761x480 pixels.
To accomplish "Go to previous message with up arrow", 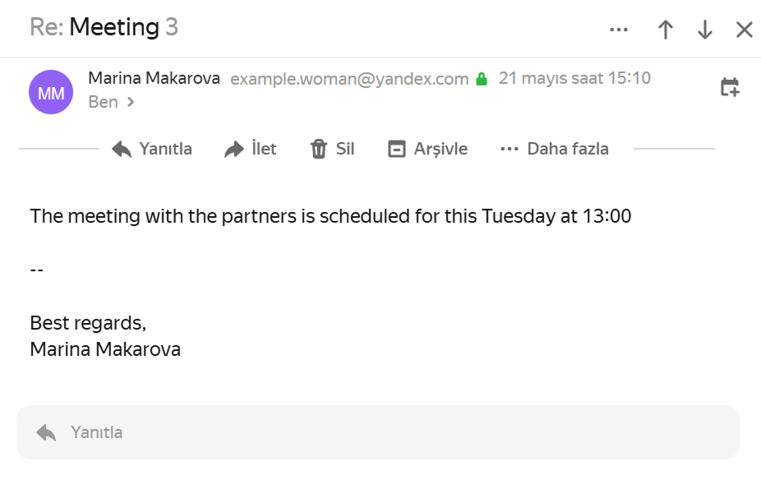I will tap(666, 30).
